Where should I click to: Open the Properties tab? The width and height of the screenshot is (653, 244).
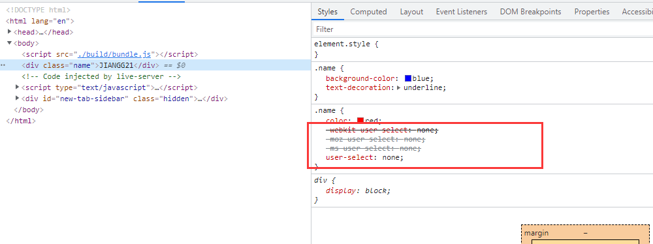(592, 12)
